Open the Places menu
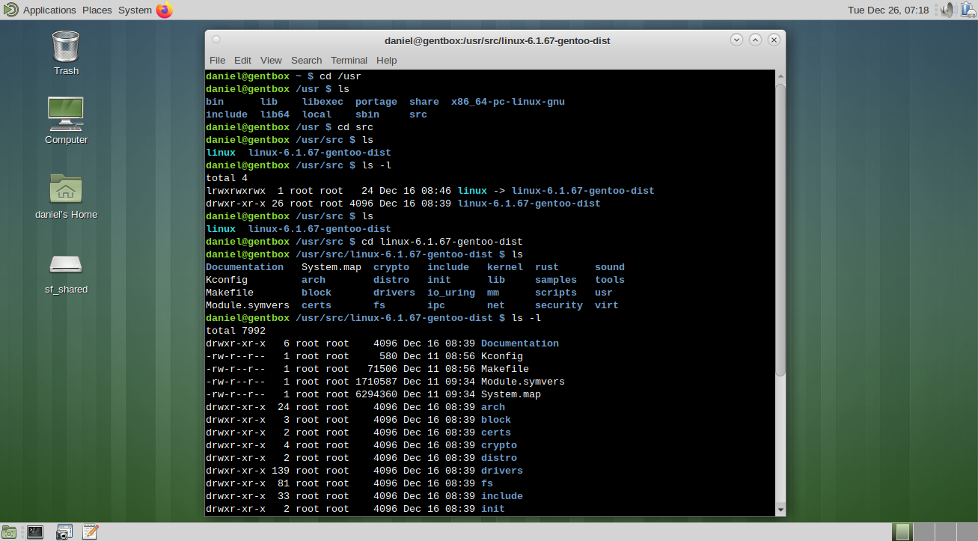 (97, 10)
